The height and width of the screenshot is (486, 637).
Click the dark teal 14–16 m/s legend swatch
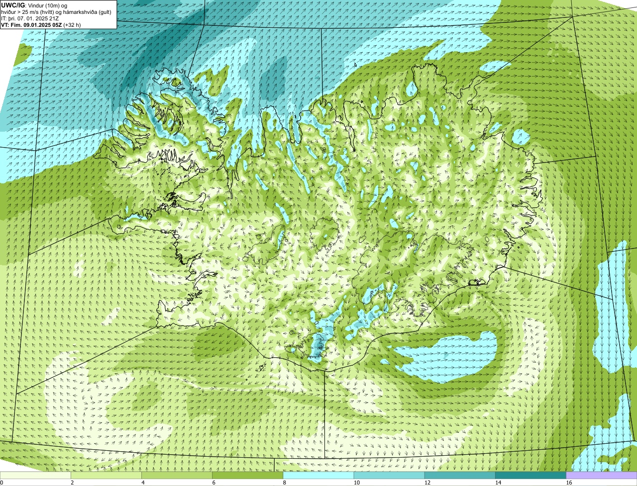coord(531,475)
